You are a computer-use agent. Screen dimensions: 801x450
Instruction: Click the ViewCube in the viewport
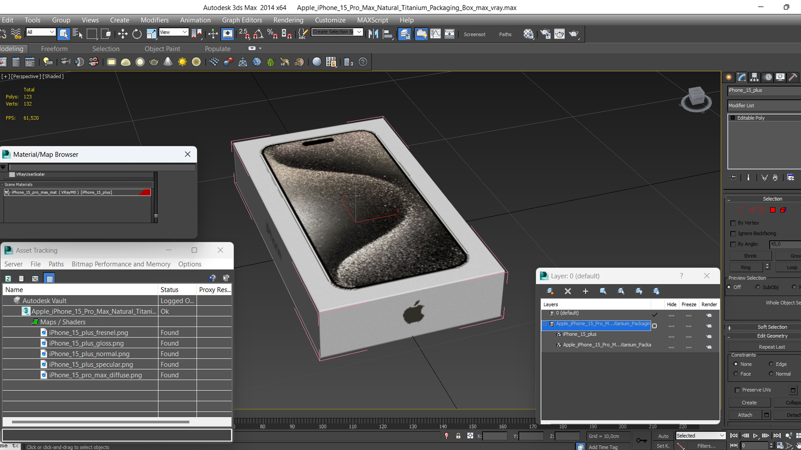(696, 99)
